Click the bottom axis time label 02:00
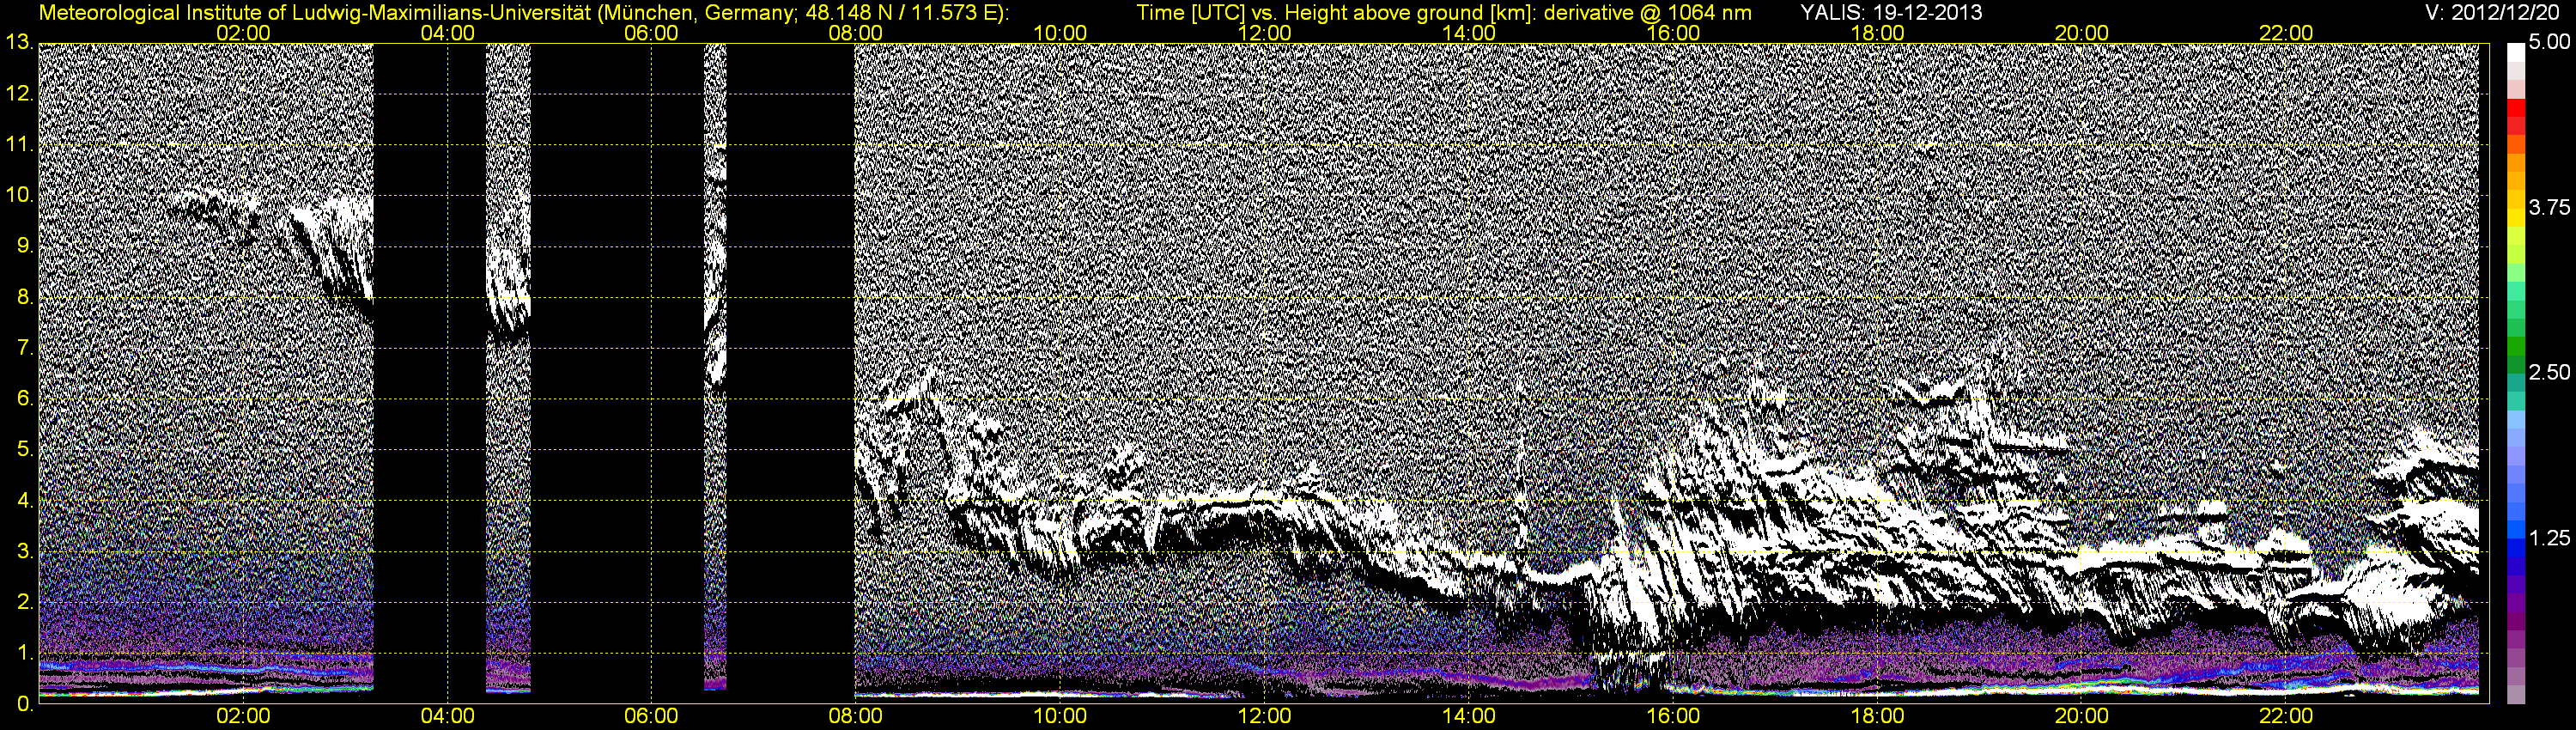2576x730 pixels. coord(243,716)
